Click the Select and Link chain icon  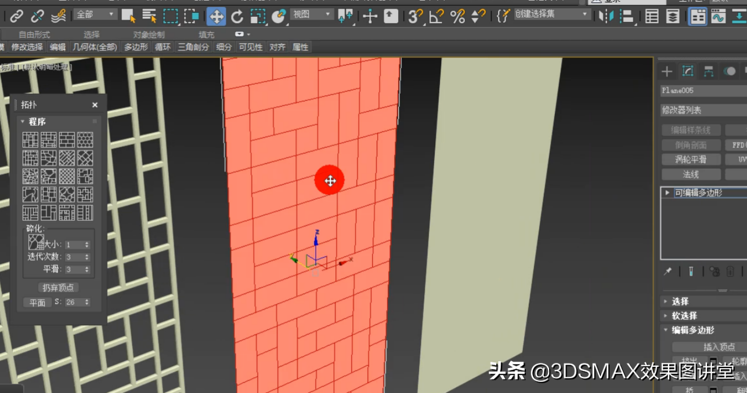click(17, 16)
